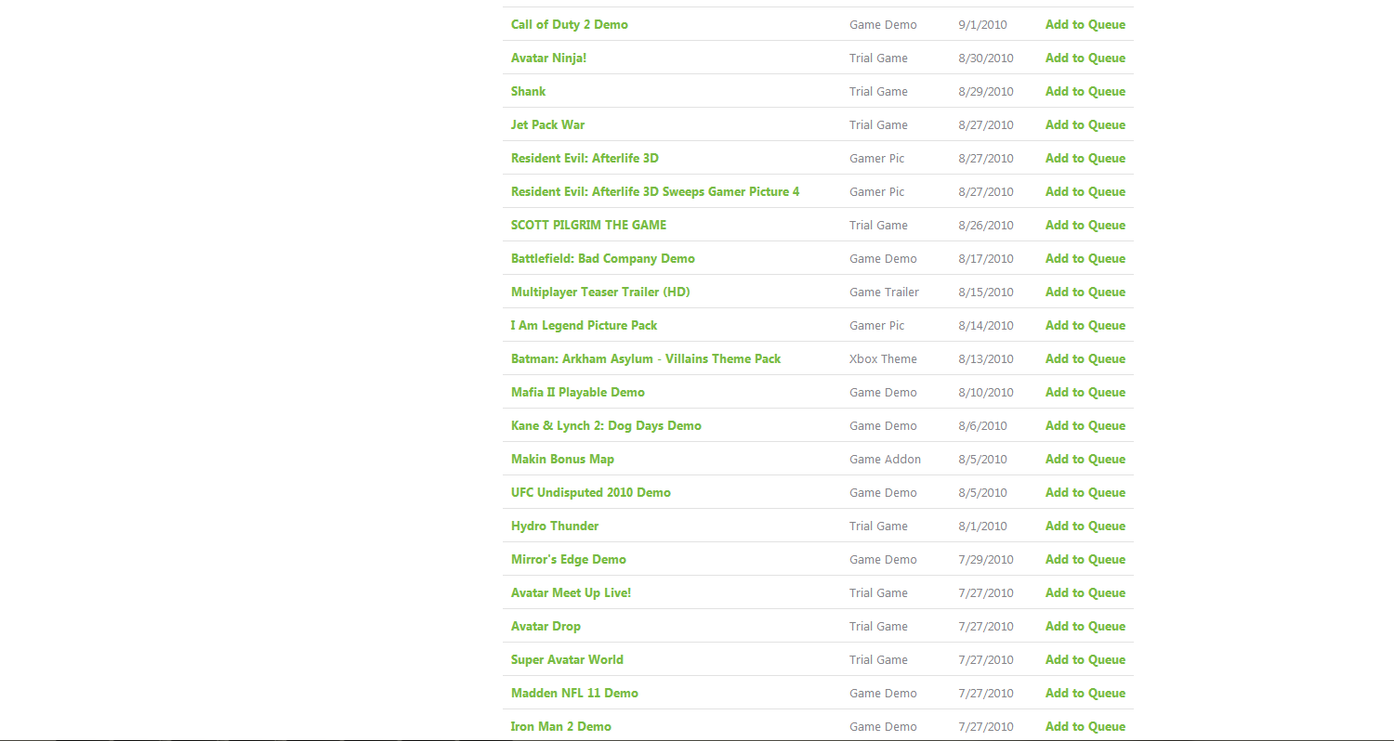Open the Shank game link

(x=528, y=92)
